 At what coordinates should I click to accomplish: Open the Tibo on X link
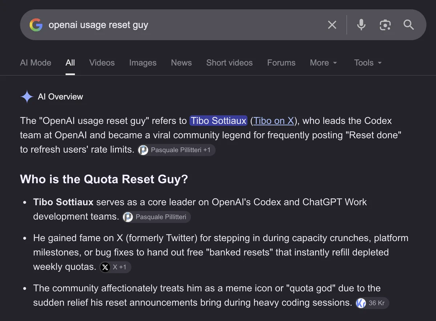coord(274,121)
